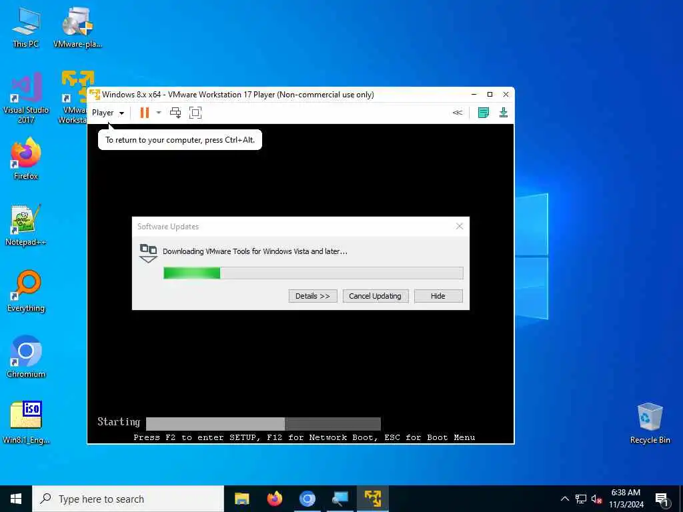Open Chromium from the taskbar
Viewport: 683px width, 512px height.
(x=307, y=499)
